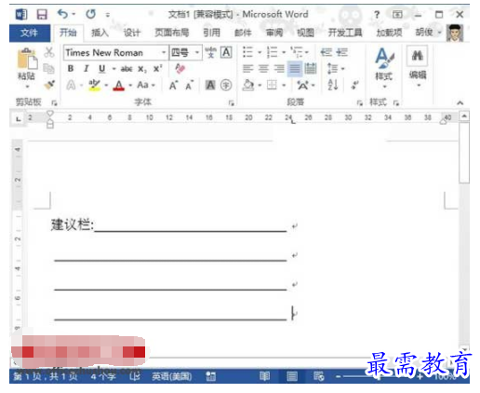480x393 pixels.
Task: Open the font size dropdown arrow
Action: pos(197,52)
